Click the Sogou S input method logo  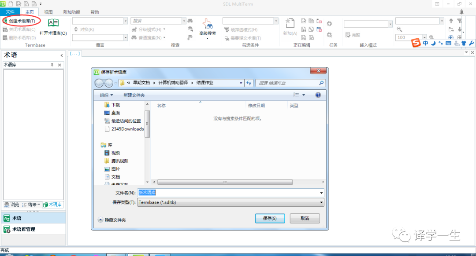416,43
